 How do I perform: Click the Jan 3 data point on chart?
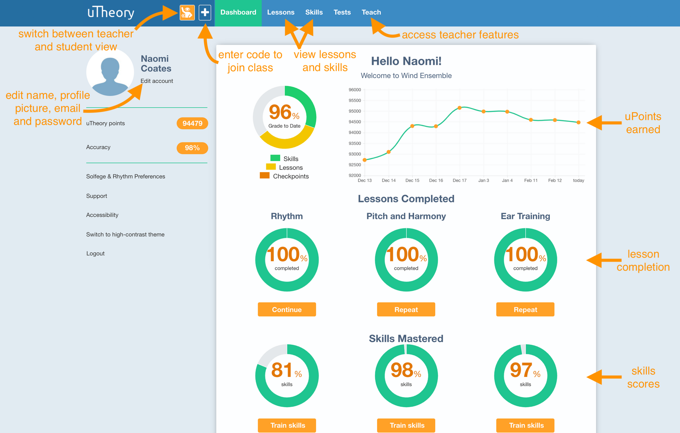click(483, 111)
